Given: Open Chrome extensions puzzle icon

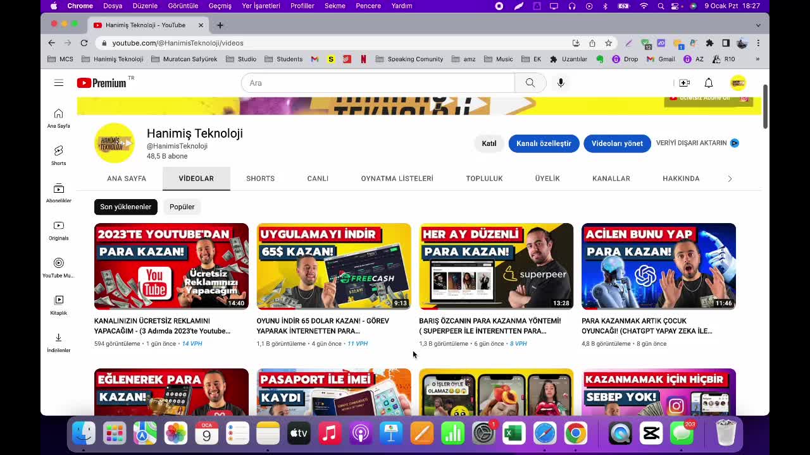Looking at the screenshot, I should tap(709, 43).
